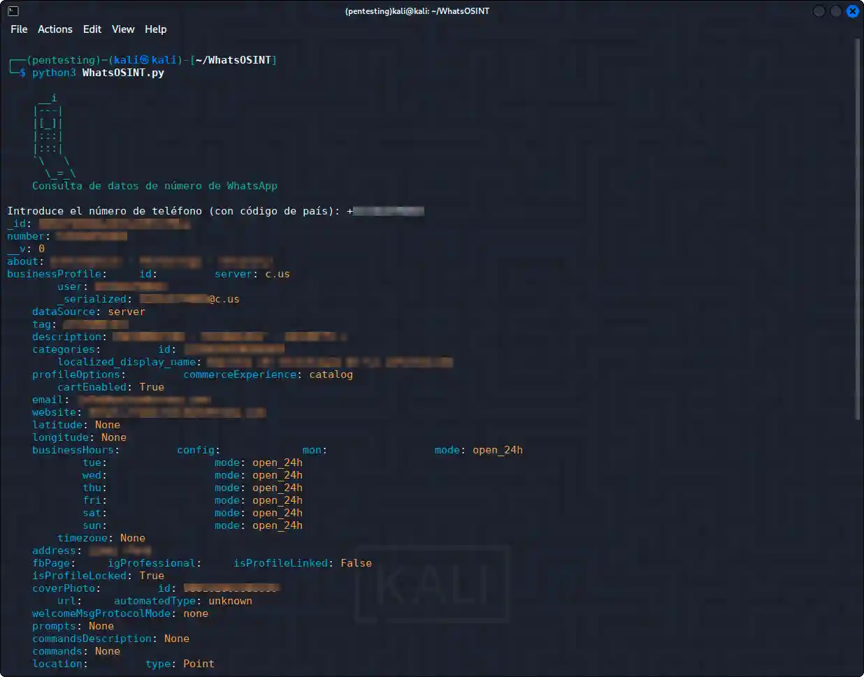This screenshot has width=864, height=677.
Task: Click the 'coverPhoto:' label
Action: coord(66,588)
